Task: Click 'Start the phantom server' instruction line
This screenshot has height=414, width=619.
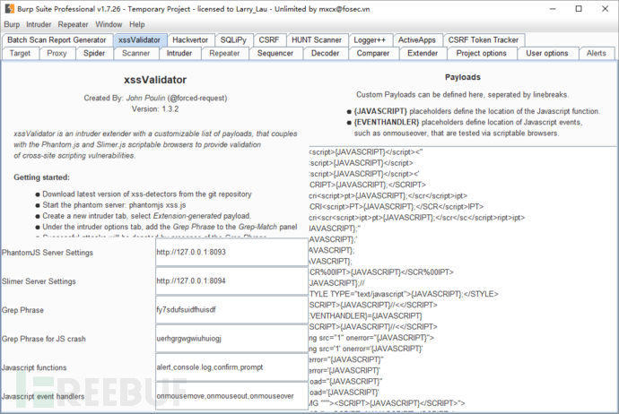Action: (x=114, y=205)
